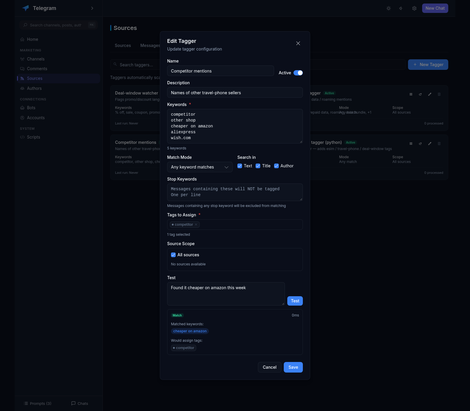
Task: Click the New Tagger button
Action: pyautogui.click(x=428, y=65)
